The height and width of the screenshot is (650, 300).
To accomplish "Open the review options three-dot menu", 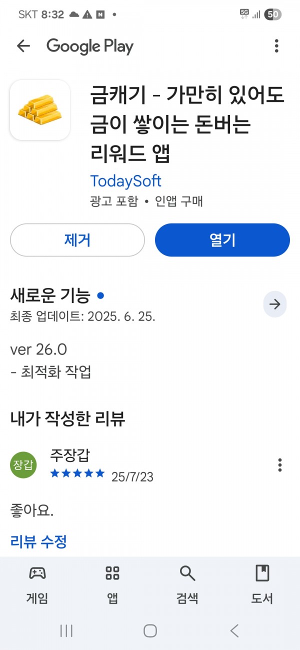I will click(x=280, y=465).
